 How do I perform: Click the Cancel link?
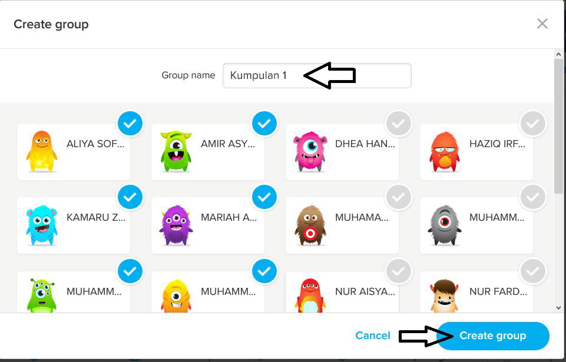tap(372, 336)
